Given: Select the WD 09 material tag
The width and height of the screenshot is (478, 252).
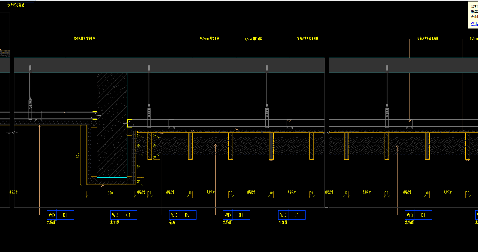Looking at the screenshot, I should (x=183, y=215).
